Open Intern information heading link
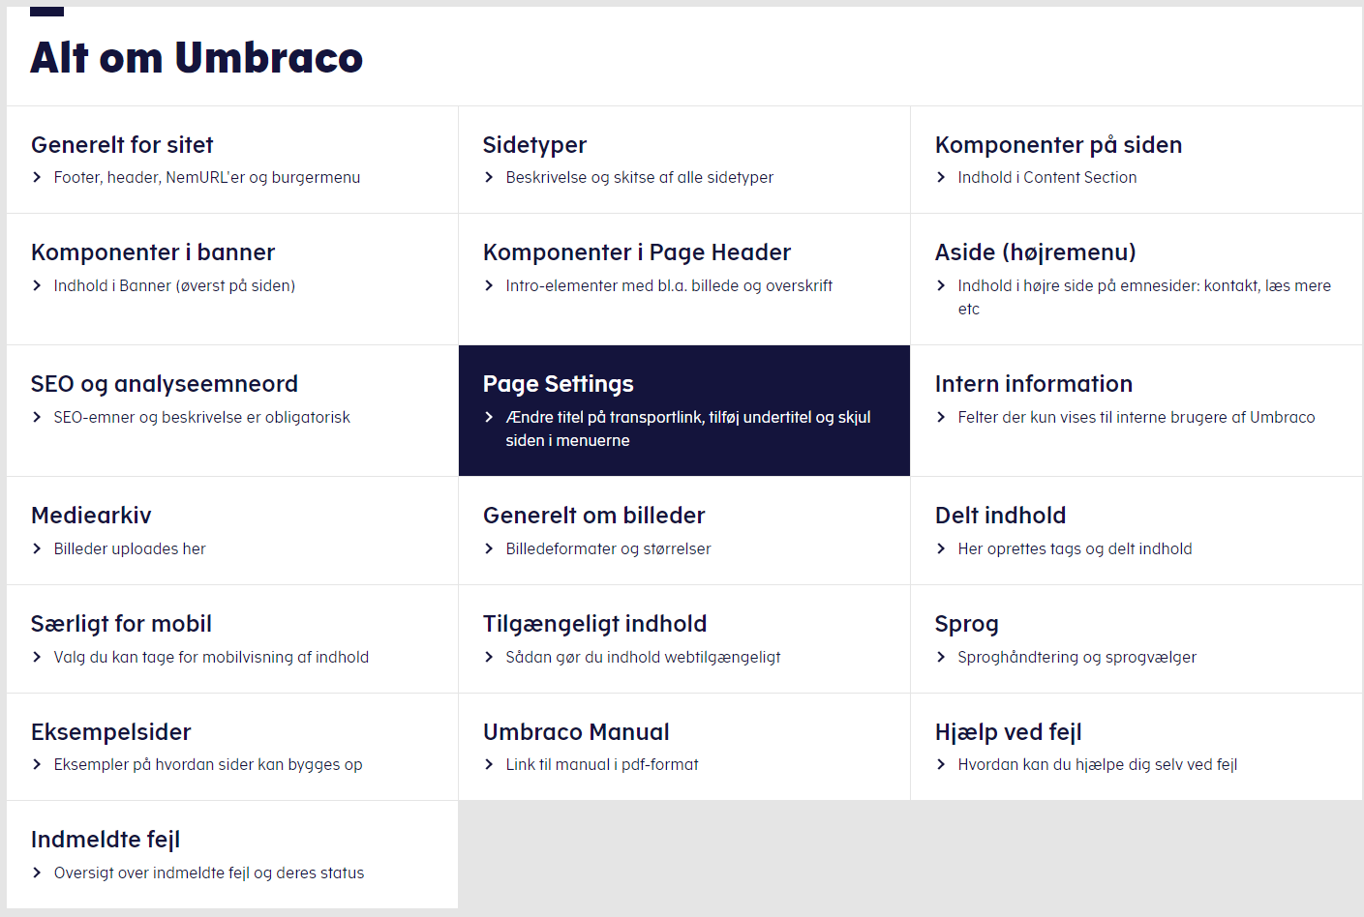Image resolution: width=1364 pixels, height=917 pixels. 1033,384
